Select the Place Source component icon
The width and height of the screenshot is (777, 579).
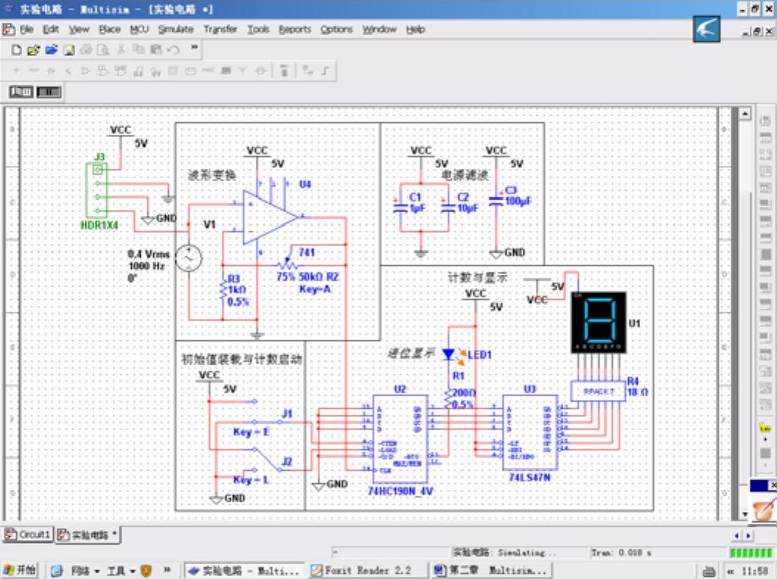(16, 71)
